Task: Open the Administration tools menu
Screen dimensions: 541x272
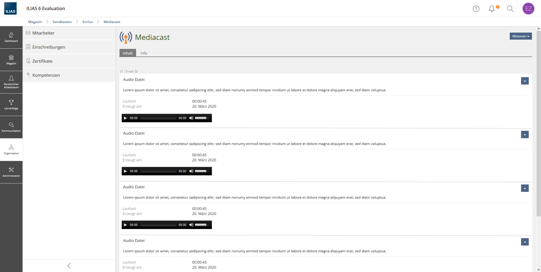Action: pos(11,172)
